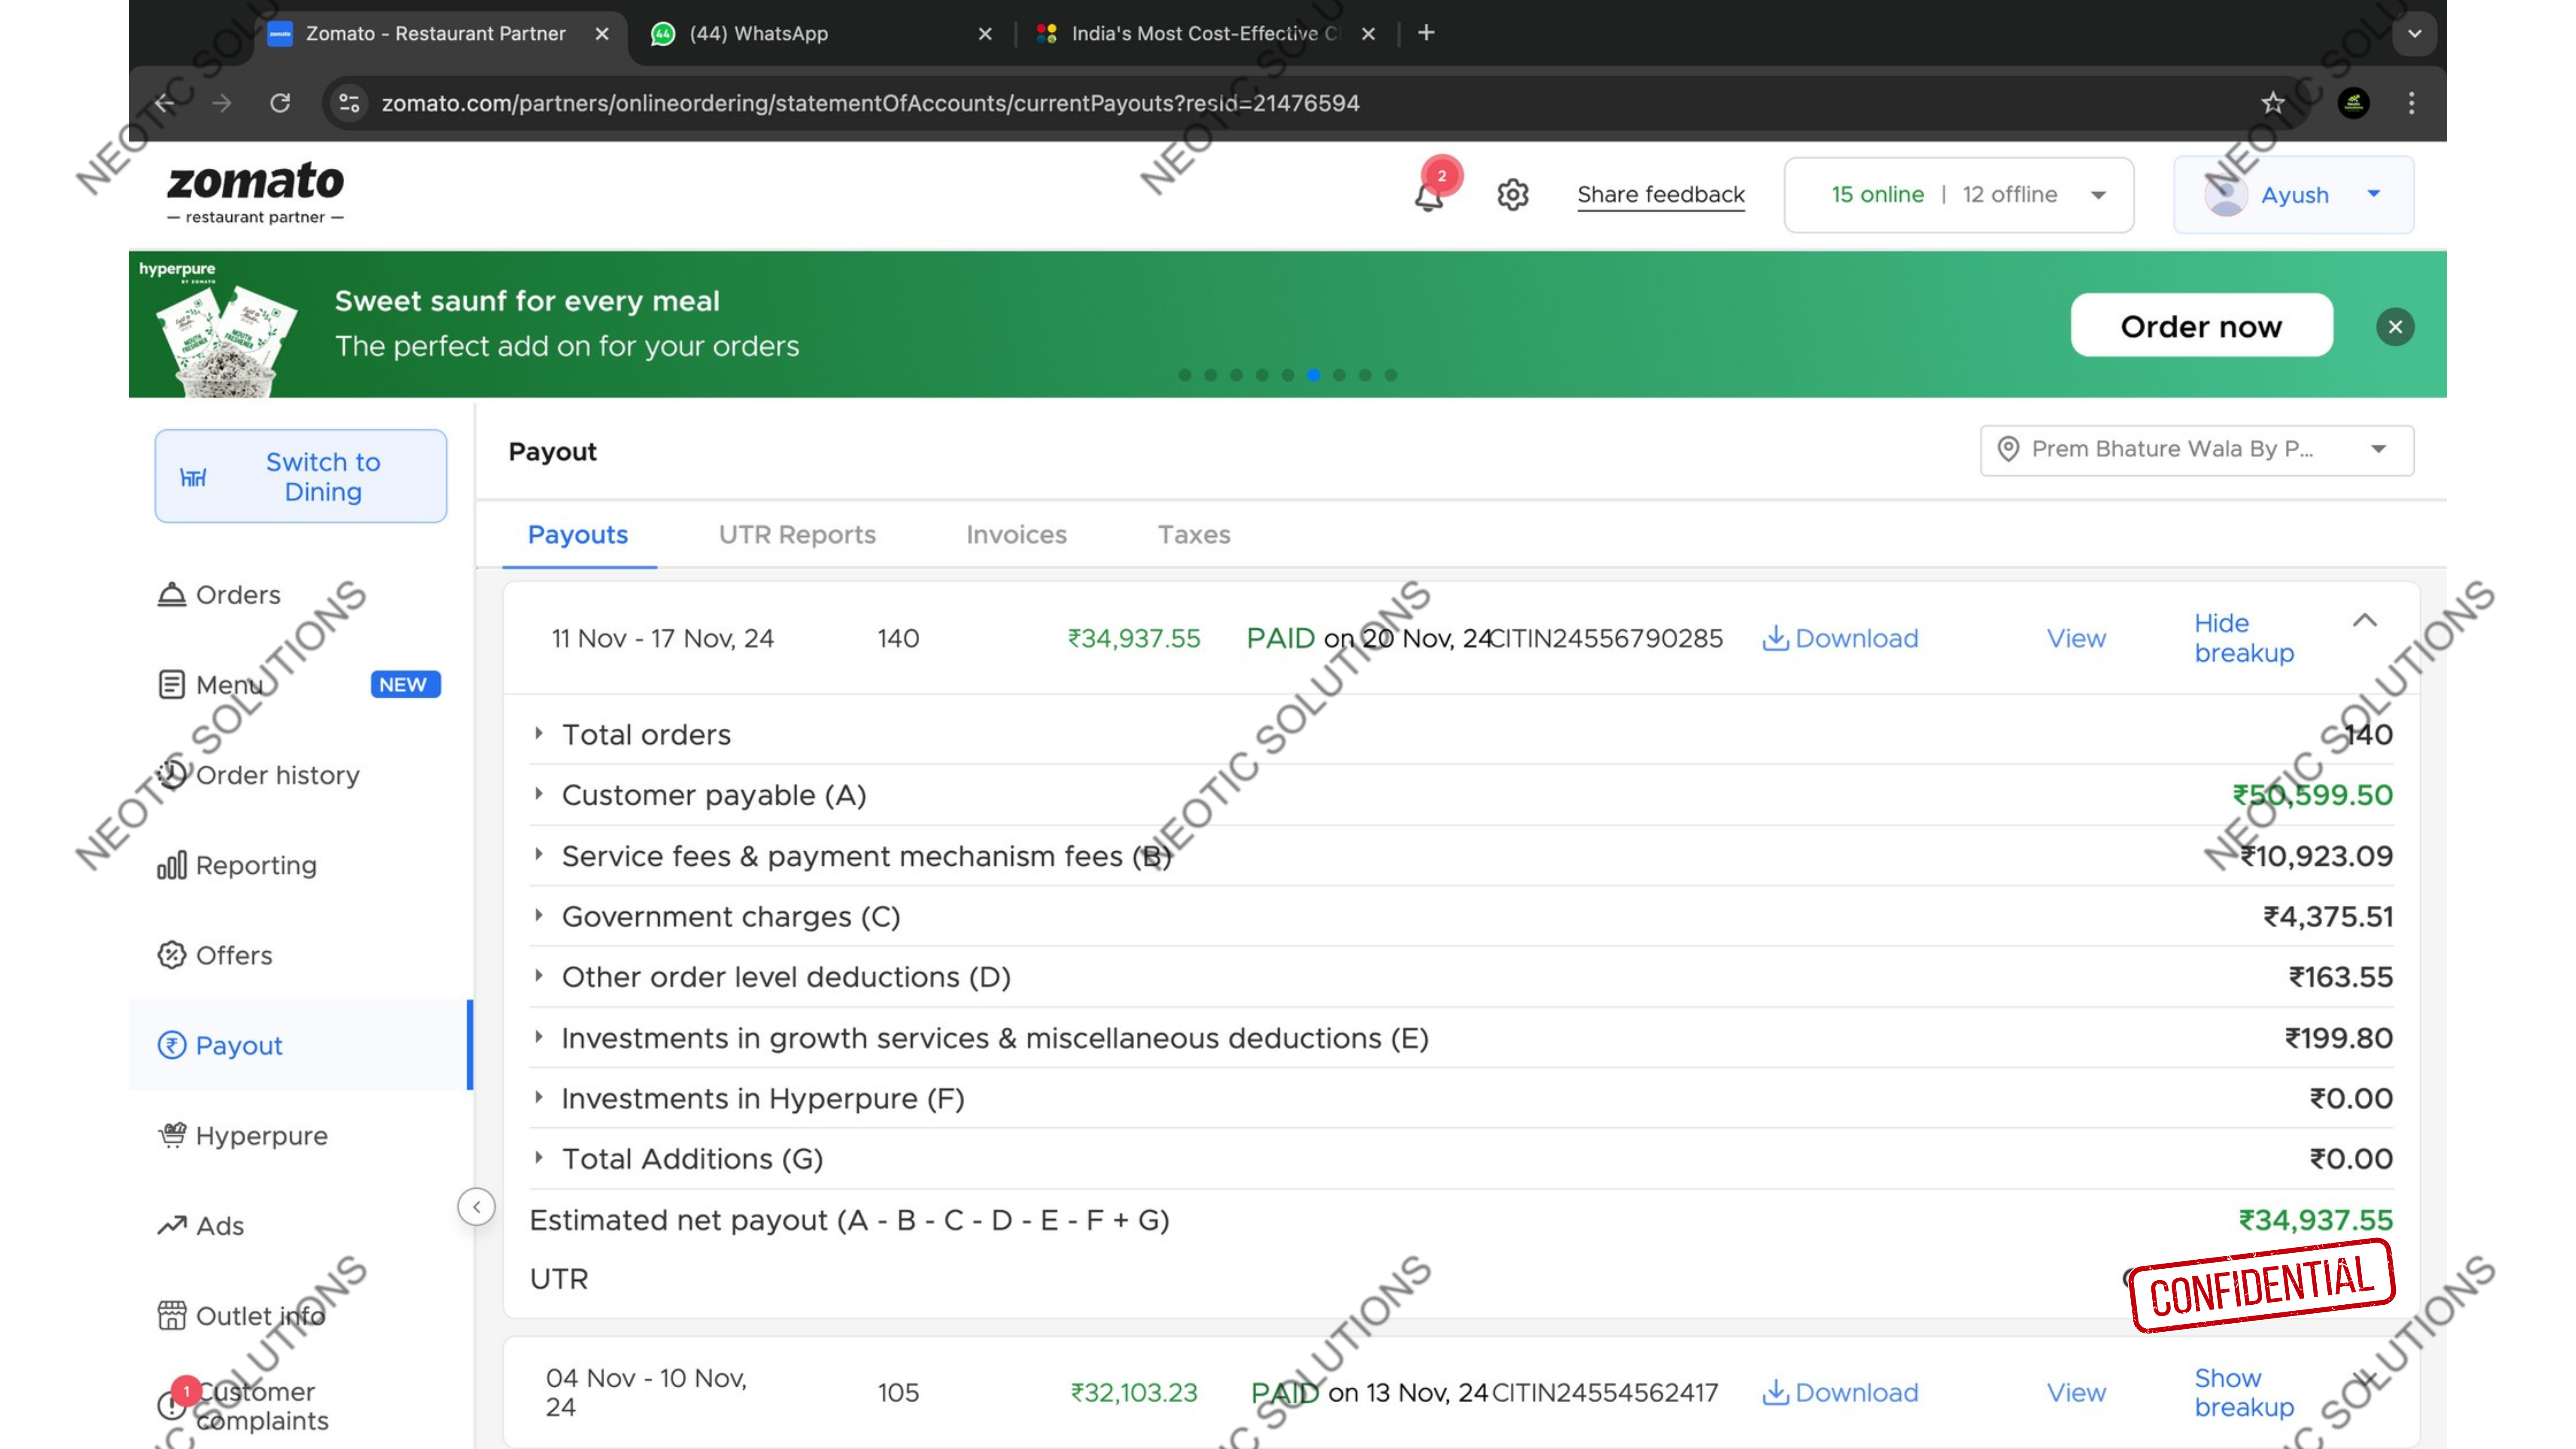Open settings gear icon in header
Image resolution: width=2576 pixels, height=1449 pixels.
pos(1512,194)
